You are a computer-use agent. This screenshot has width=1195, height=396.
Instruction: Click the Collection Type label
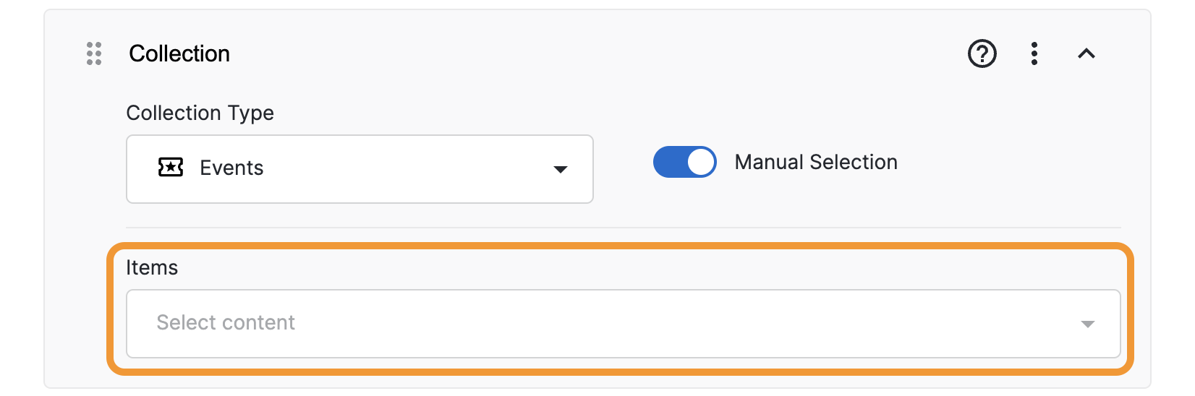pos(200,113)
